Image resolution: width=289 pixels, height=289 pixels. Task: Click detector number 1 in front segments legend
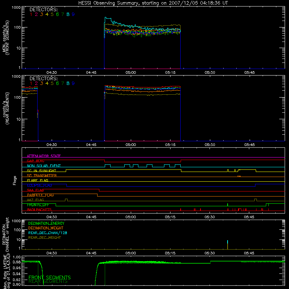point(31,14)
